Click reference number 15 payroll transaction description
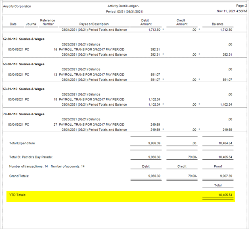This screenshot has width=249, height=229. [x=92, y=50]
